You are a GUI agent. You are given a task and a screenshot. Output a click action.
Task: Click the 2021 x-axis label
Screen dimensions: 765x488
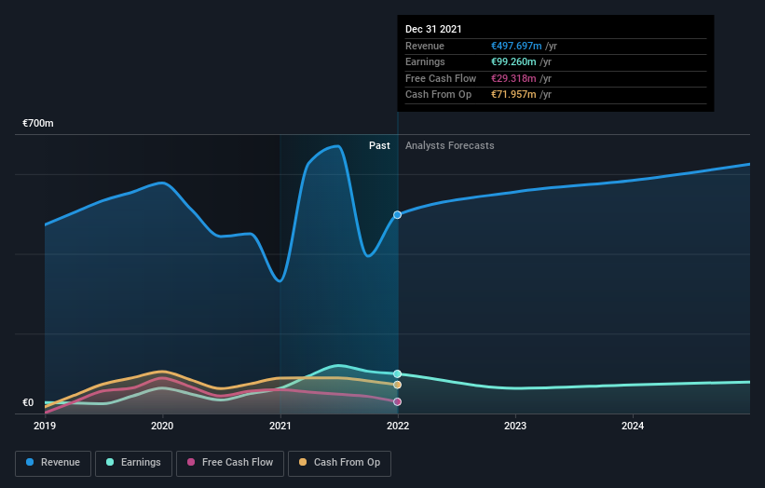point(280,427)
